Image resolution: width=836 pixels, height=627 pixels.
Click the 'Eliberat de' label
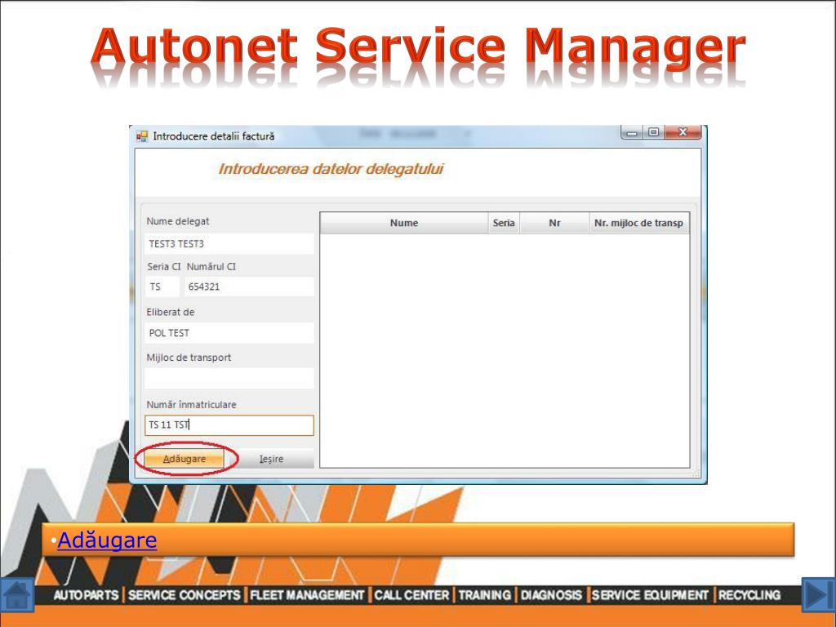click(x=170, y=312)
